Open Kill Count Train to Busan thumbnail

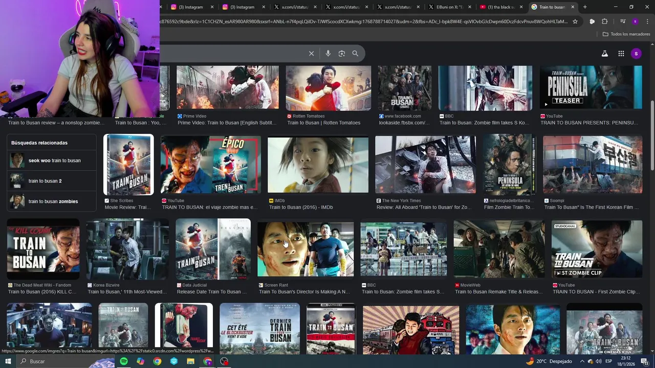point(43,248)
